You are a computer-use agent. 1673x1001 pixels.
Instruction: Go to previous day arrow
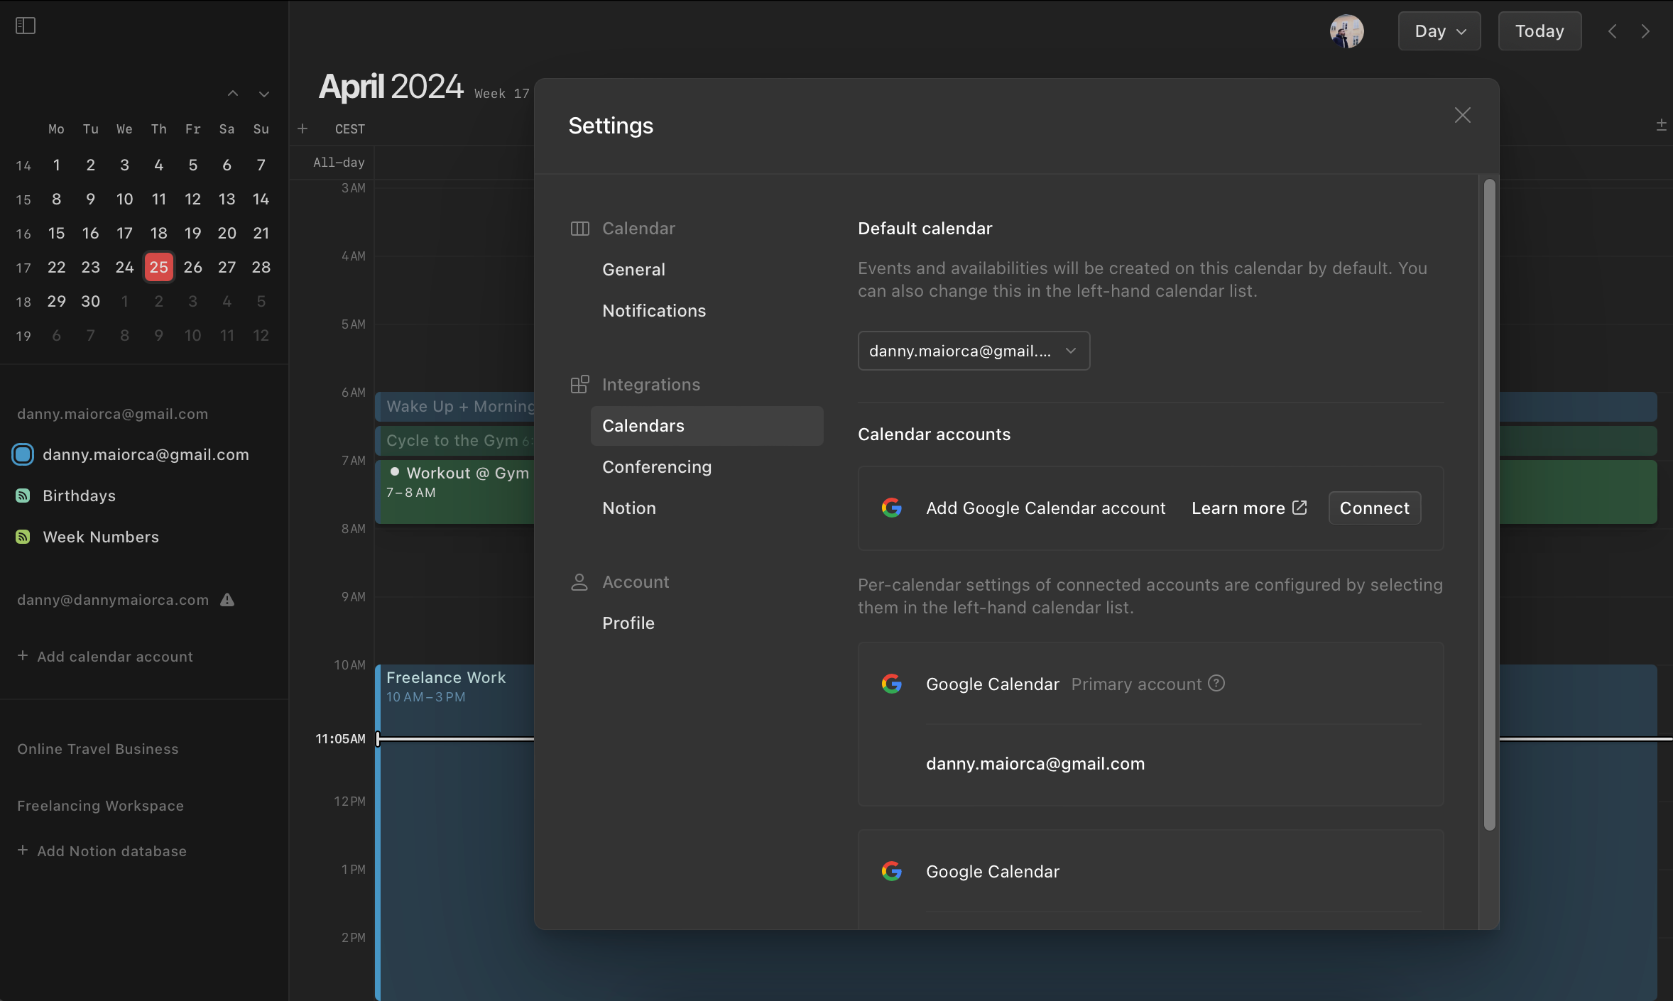(1613, 31)
